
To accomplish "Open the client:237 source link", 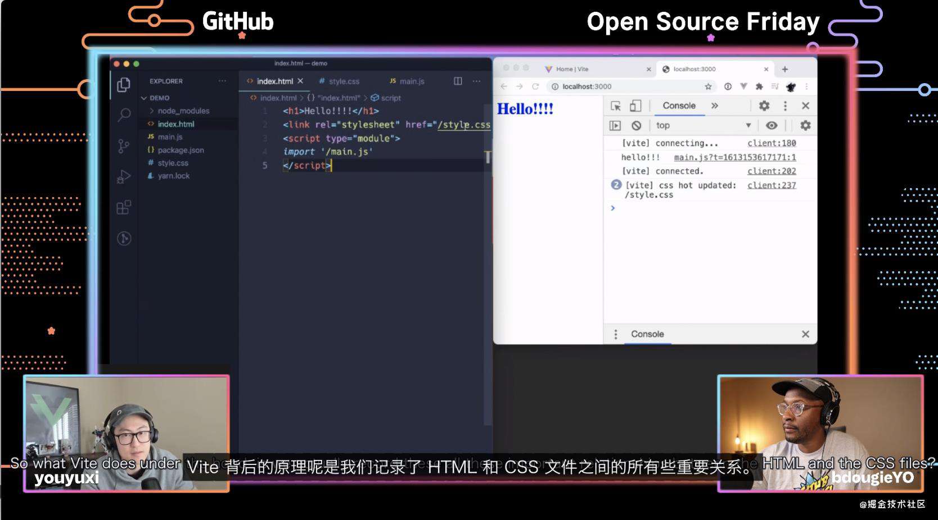I will pos(772,185).
